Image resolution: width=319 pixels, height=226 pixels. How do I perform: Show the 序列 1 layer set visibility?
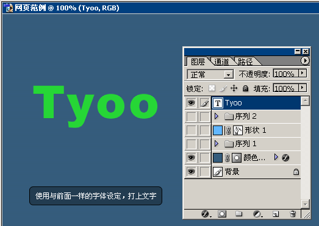click(192, 144)
